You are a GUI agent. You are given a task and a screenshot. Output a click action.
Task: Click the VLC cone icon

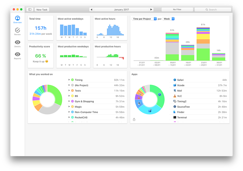(x=175, y=96)
